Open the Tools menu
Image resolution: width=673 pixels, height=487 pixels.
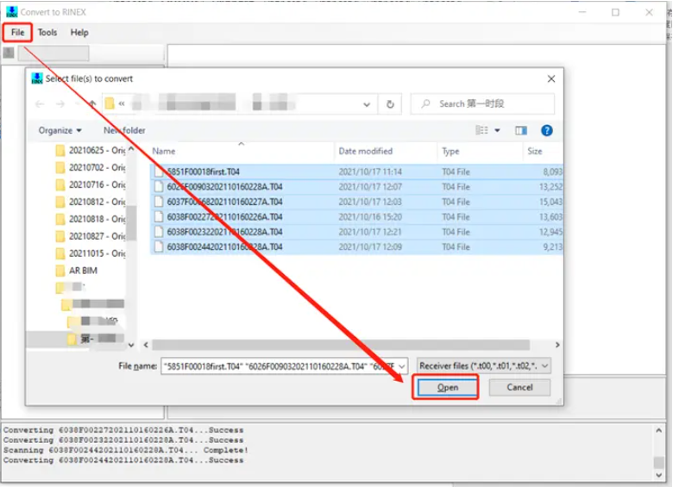pos(47,33)
